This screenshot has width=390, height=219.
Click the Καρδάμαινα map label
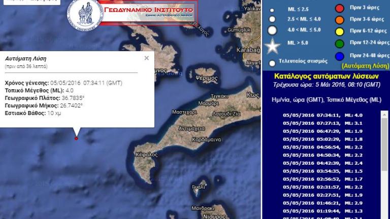[206, 139]
